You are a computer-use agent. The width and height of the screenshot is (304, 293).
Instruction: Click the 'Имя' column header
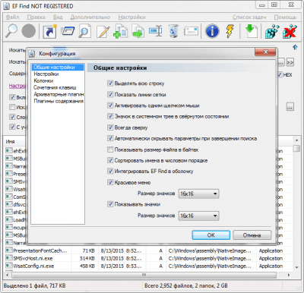pos(11,141)
